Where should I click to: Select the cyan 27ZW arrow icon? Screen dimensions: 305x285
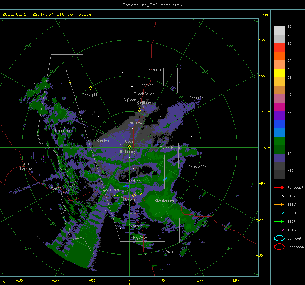tap(279, 213)
